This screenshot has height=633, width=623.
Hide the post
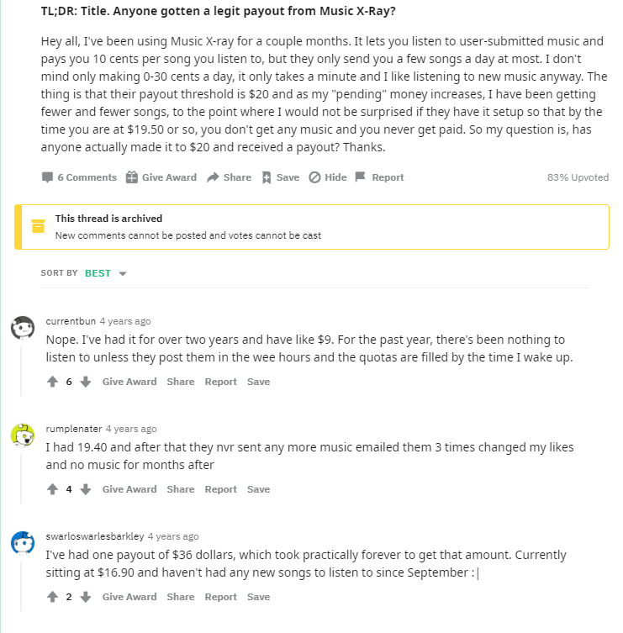[x=328, y=177]
